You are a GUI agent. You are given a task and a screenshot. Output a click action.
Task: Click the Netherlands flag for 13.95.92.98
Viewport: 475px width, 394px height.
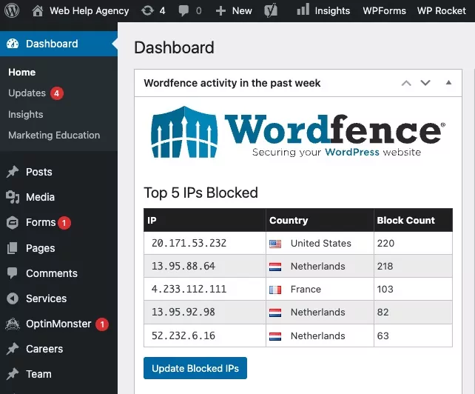coord(275,313)
